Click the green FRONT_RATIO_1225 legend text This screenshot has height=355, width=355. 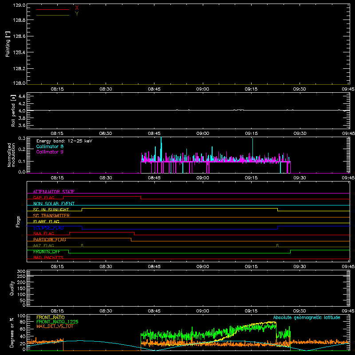coord(57,322)
